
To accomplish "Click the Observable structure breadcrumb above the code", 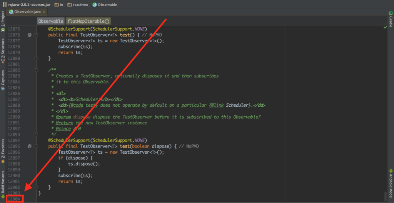I will pos(51,22).
